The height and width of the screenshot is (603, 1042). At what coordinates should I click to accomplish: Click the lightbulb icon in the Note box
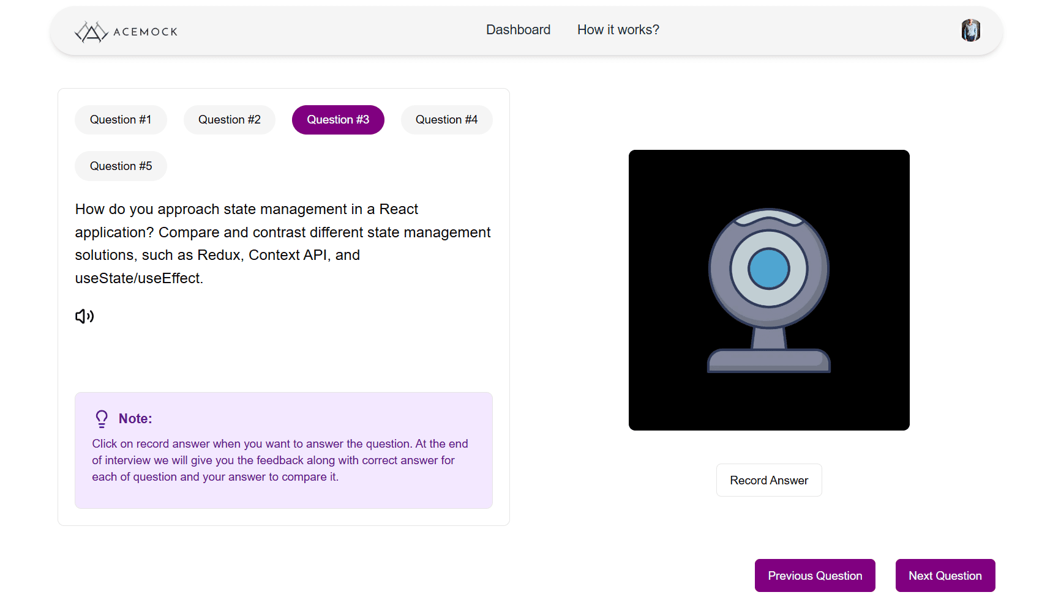tap(101, 418)
